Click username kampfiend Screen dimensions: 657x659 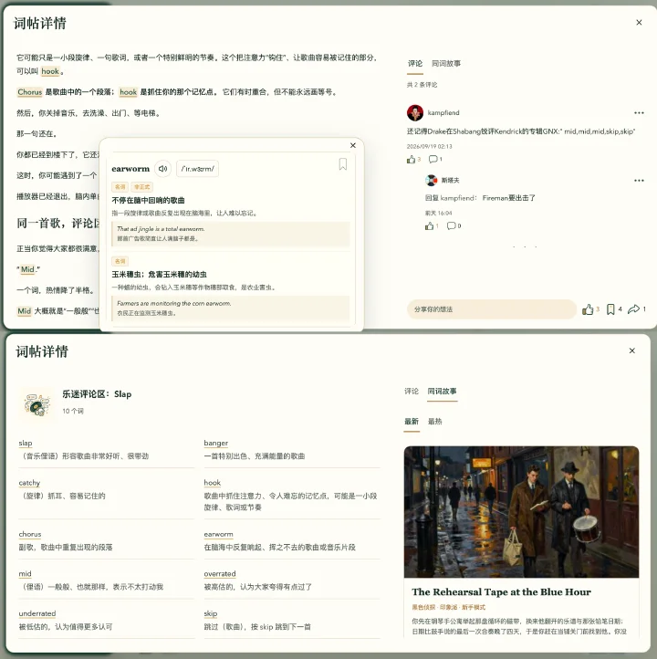(x=443, y=112)
